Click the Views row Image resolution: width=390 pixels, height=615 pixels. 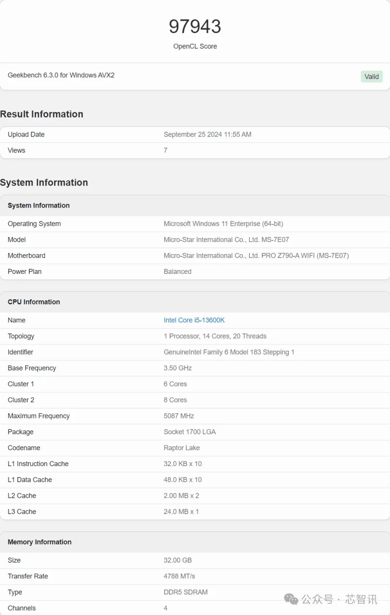(195, 150)
